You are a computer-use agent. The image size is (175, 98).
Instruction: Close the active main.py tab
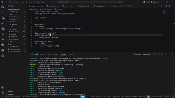[x=44, y=6]
